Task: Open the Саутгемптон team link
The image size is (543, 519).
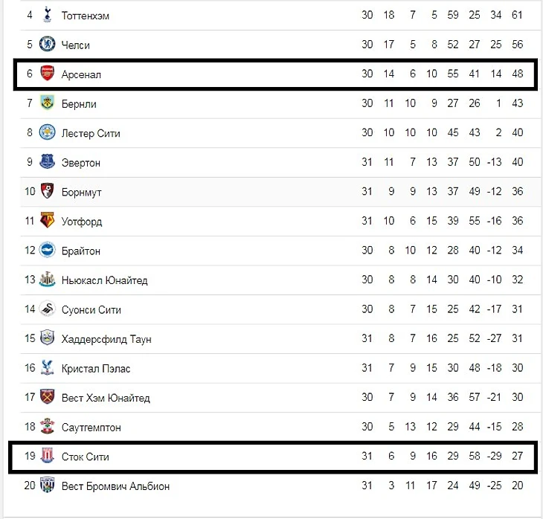Action: [91, 428]
